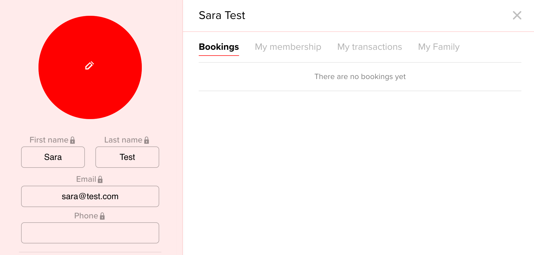Click the lock icon beside Last name

(x=147, y=140)
